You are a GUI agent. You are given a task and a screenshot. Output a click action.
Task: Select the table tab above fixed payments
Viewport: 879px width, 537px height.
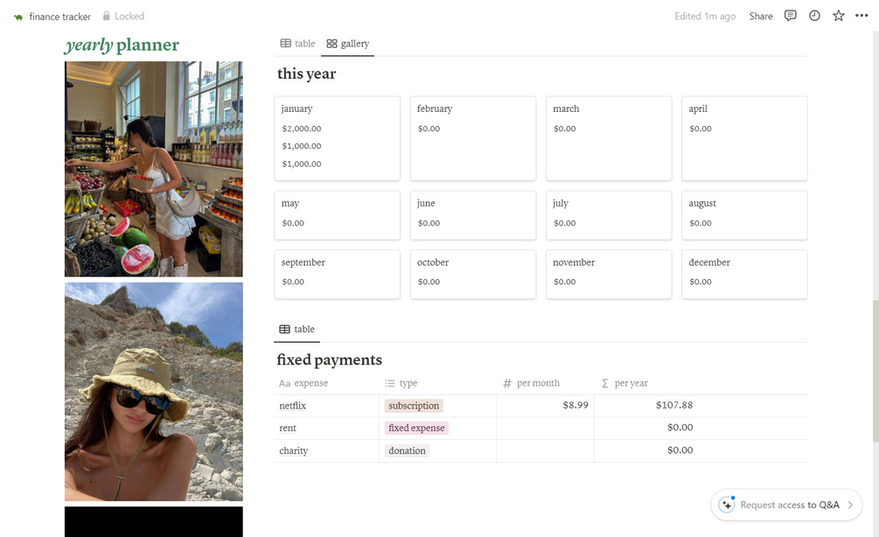tap(297, 329)
